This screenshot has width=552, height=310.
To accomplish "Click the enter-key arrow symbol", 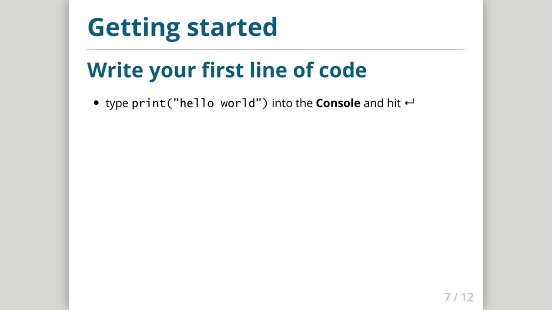I will coord(409,103).
